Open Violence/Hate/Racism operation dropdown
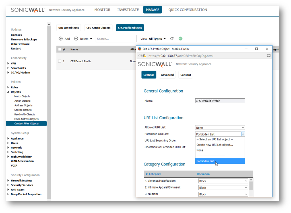Viewport: 291px width, 213px height. (223, 181)
